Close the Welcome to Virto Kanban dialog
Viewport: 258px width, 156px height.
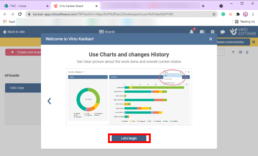coord(210,39)
